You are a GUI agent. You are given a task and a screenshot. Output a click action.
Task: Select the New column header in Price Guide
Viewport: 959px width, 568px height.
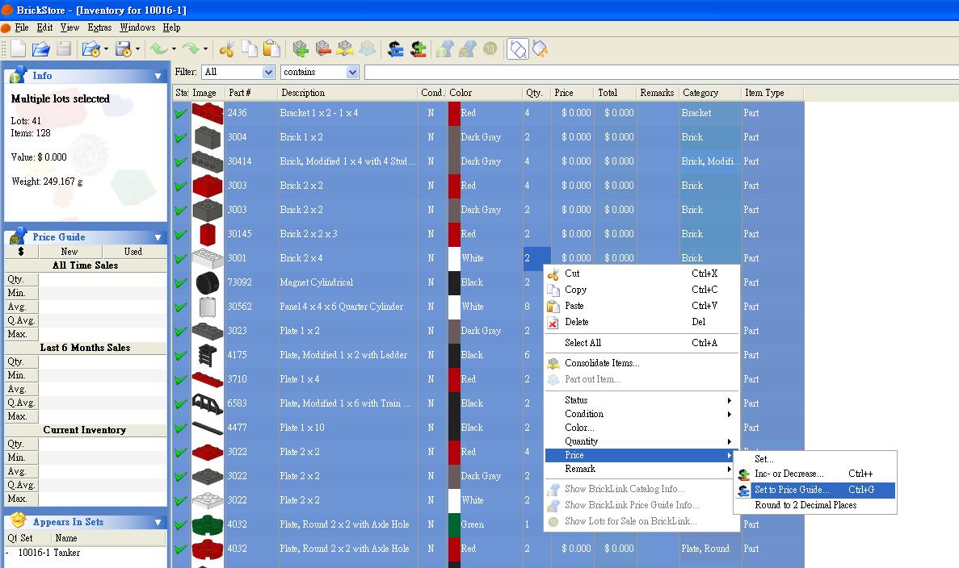point(69,252)
